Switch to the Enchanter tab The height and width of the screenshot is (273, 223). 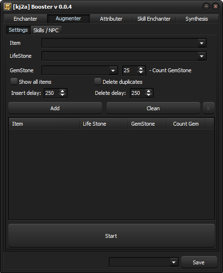point(26,19)
